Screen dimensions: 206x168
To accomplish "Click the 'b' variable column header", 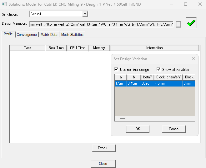I will coord(134,77).
